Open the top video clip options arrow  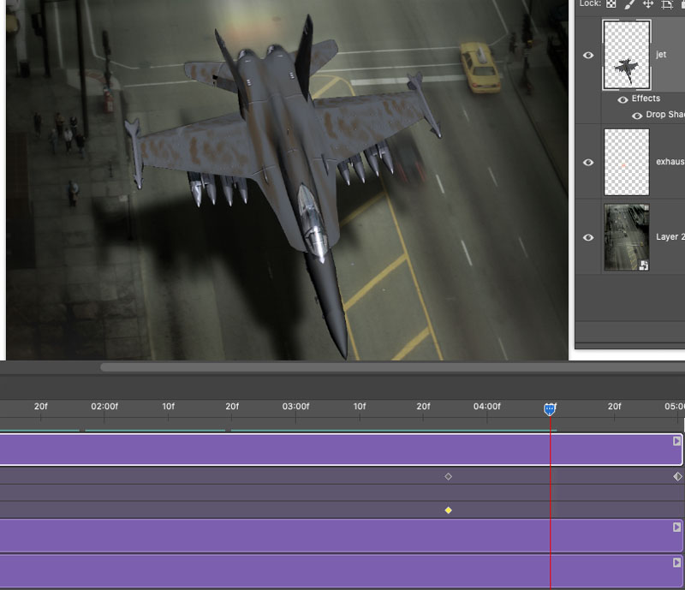pyautogui.click(x=676, y=441)
